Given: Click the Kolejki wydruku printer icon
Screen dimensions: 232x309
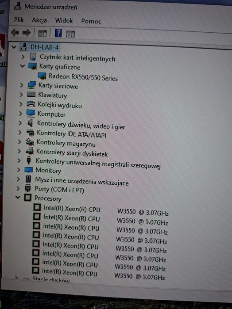Looking at the screenshot, I should click(31, 103).
